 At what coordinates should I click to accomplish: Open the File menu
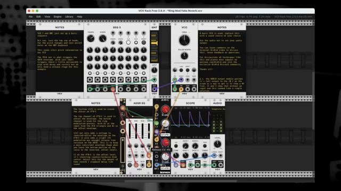(x=31, y=16)
